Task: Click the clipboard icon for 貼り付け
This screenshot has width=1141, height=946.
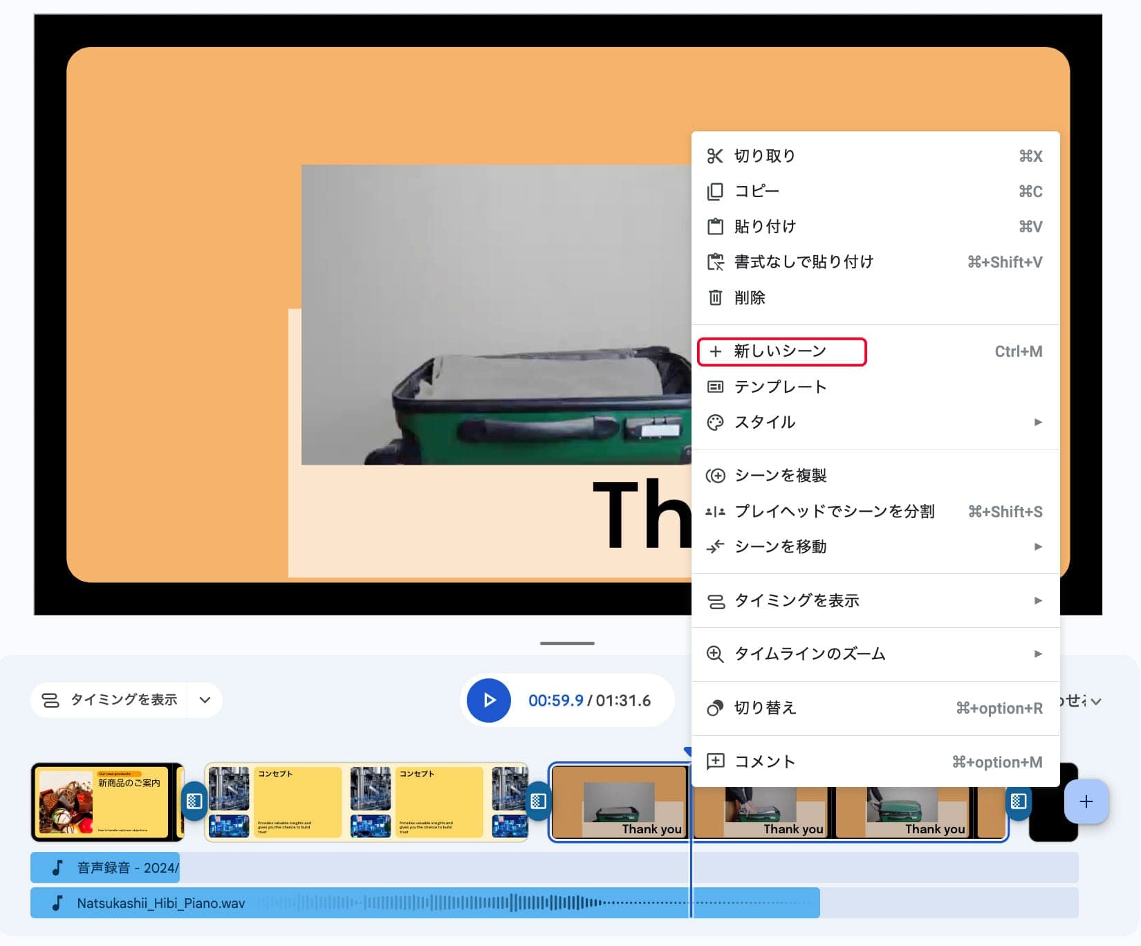Action: point(715,227)
